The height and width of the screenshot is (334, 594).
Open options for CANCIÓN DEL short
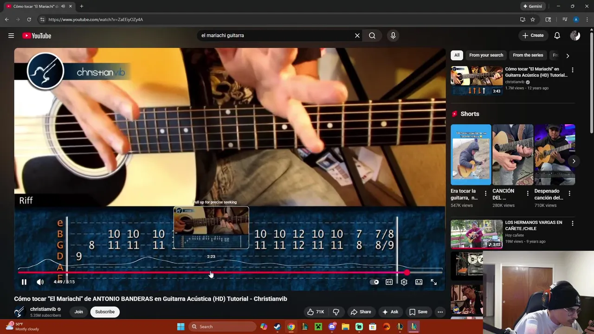tap(527, 193)
